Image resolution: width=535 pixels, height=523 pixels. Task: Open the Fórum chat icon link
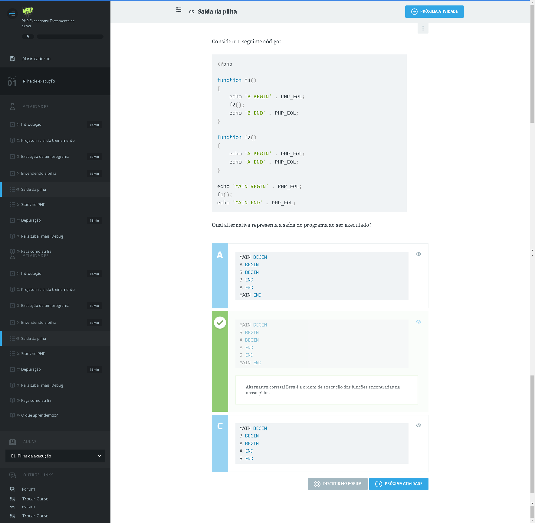pyautogui.click(x=12, y=489)
